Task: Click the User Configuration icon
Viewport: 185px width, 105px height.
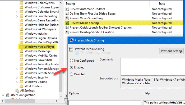Action: [x=8, y=95]
